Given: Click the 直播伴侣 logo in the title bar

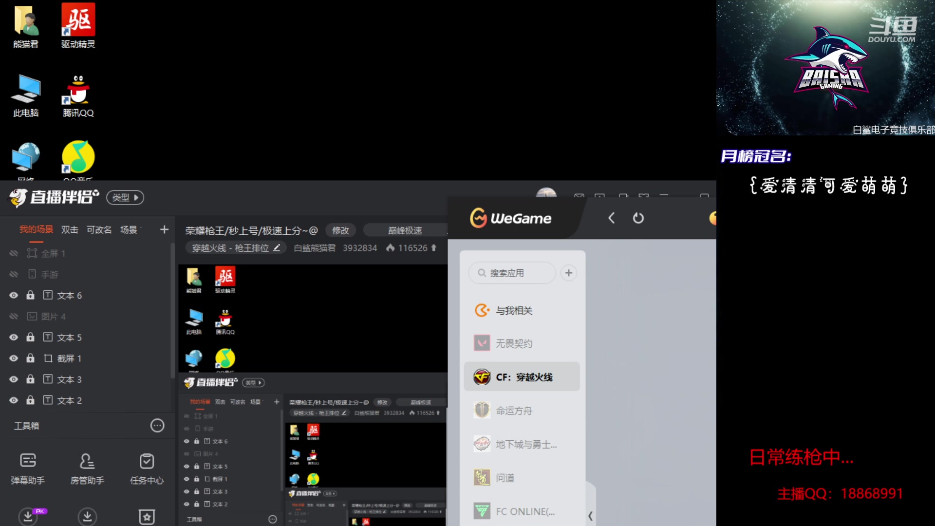Looking at the screenshot, I should click(x=54, y=197).
